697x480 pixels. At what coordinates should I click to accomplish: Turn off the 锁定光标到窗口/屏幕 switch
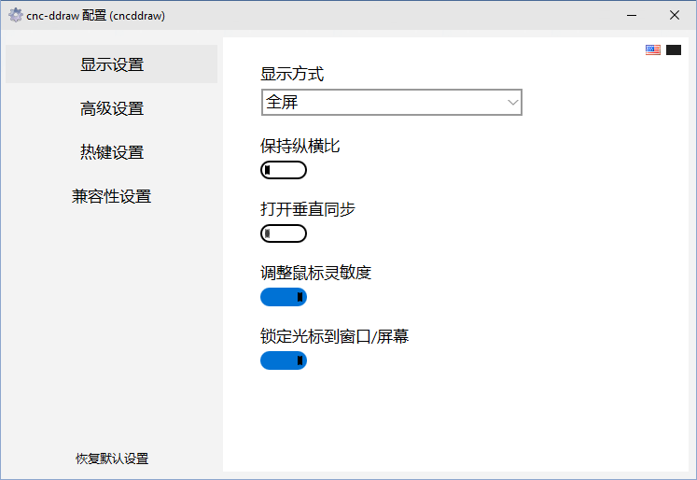(x=284, y=360)
